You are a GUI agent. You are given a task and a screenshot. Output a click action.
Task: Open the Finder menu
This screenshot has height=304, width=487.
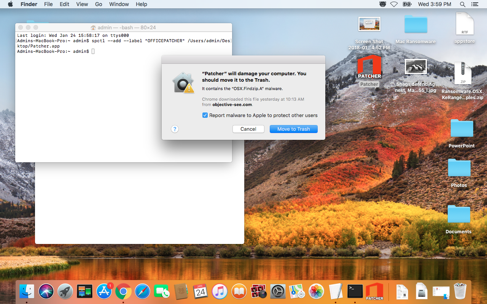(x=29, y=4)
